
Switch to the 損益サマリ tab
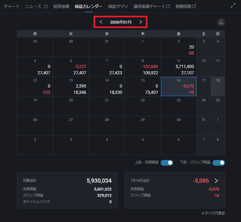(x=118, y=6)
